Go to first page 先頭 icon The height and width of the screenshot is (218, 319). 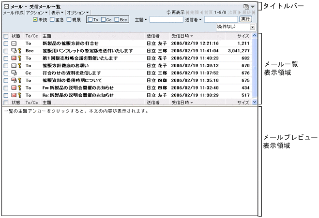(187, 13)
